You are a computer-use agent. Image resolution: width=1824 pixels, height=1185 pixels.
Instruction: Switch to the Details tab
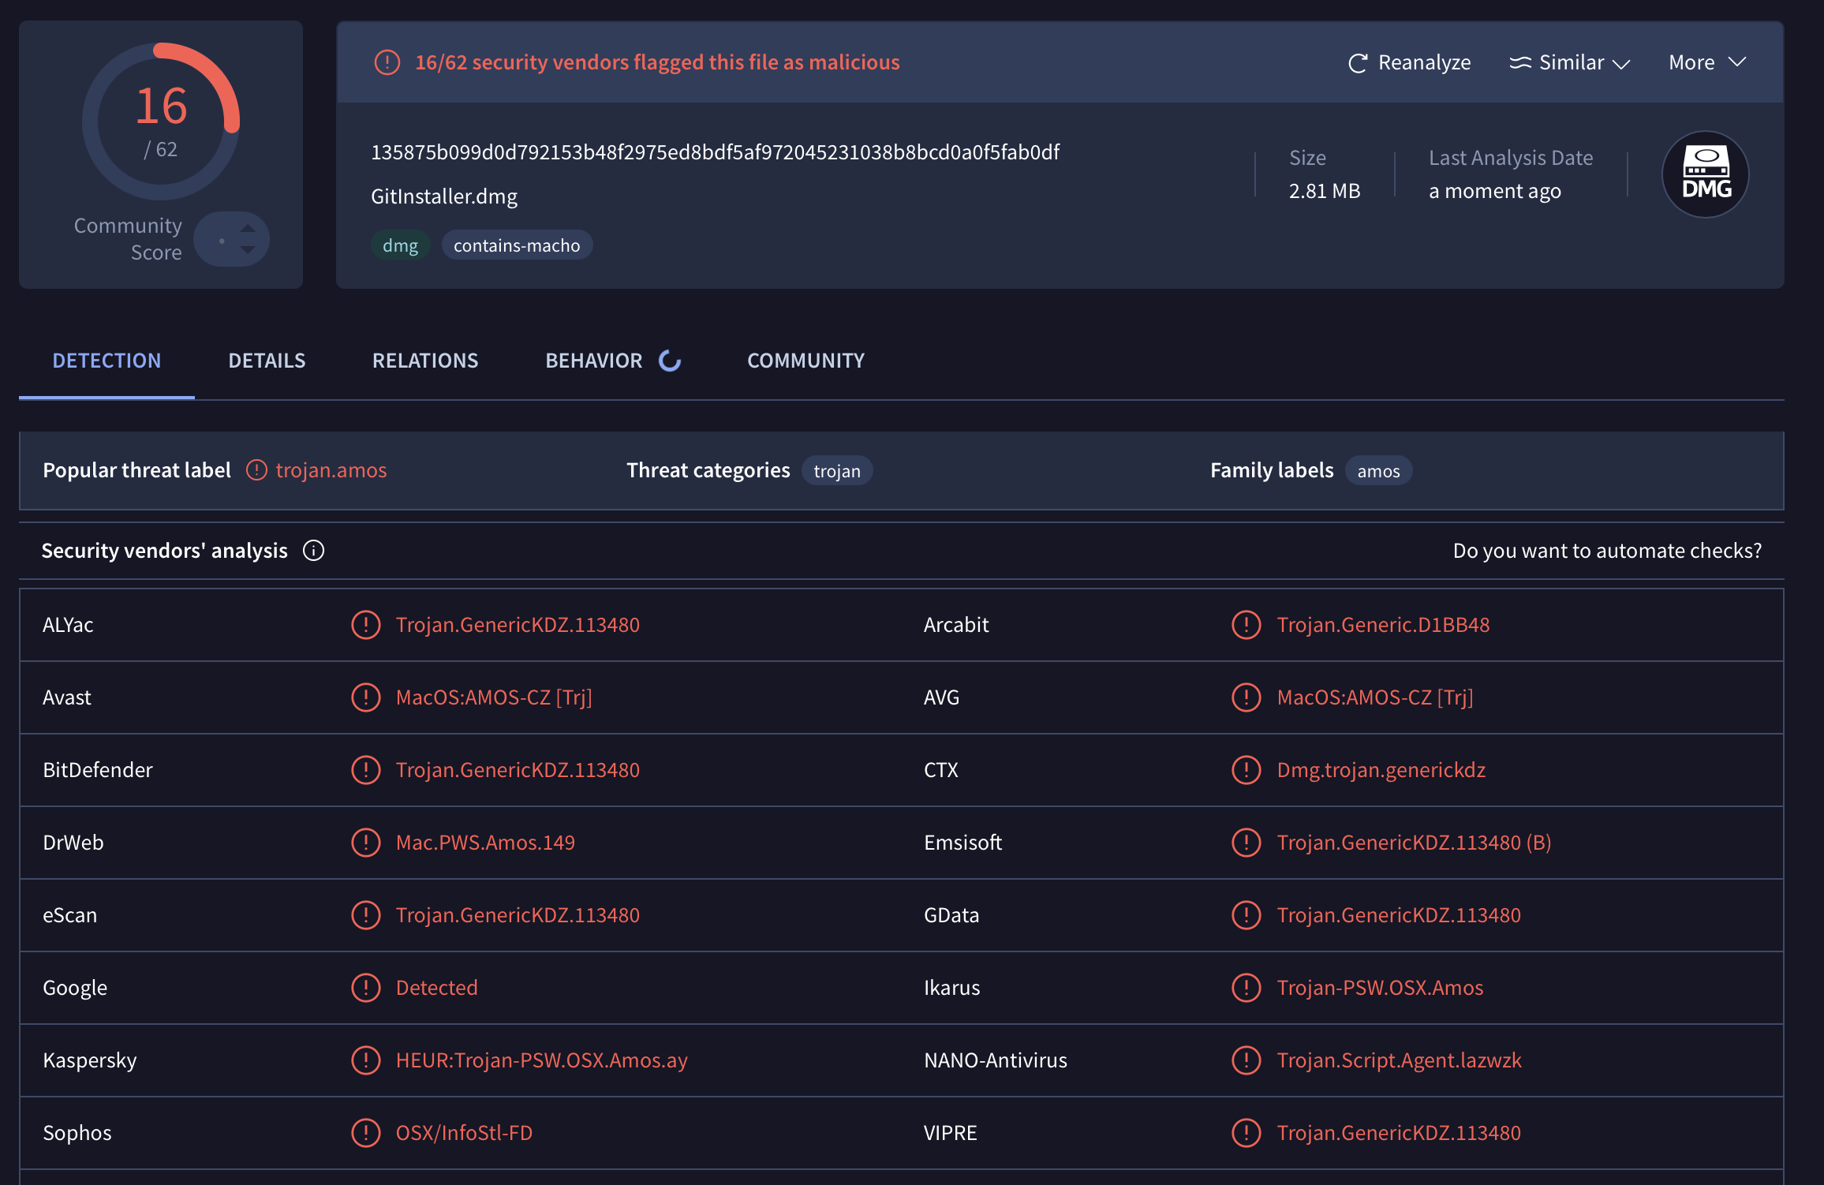pyautogui.click(x=267, y=361)
